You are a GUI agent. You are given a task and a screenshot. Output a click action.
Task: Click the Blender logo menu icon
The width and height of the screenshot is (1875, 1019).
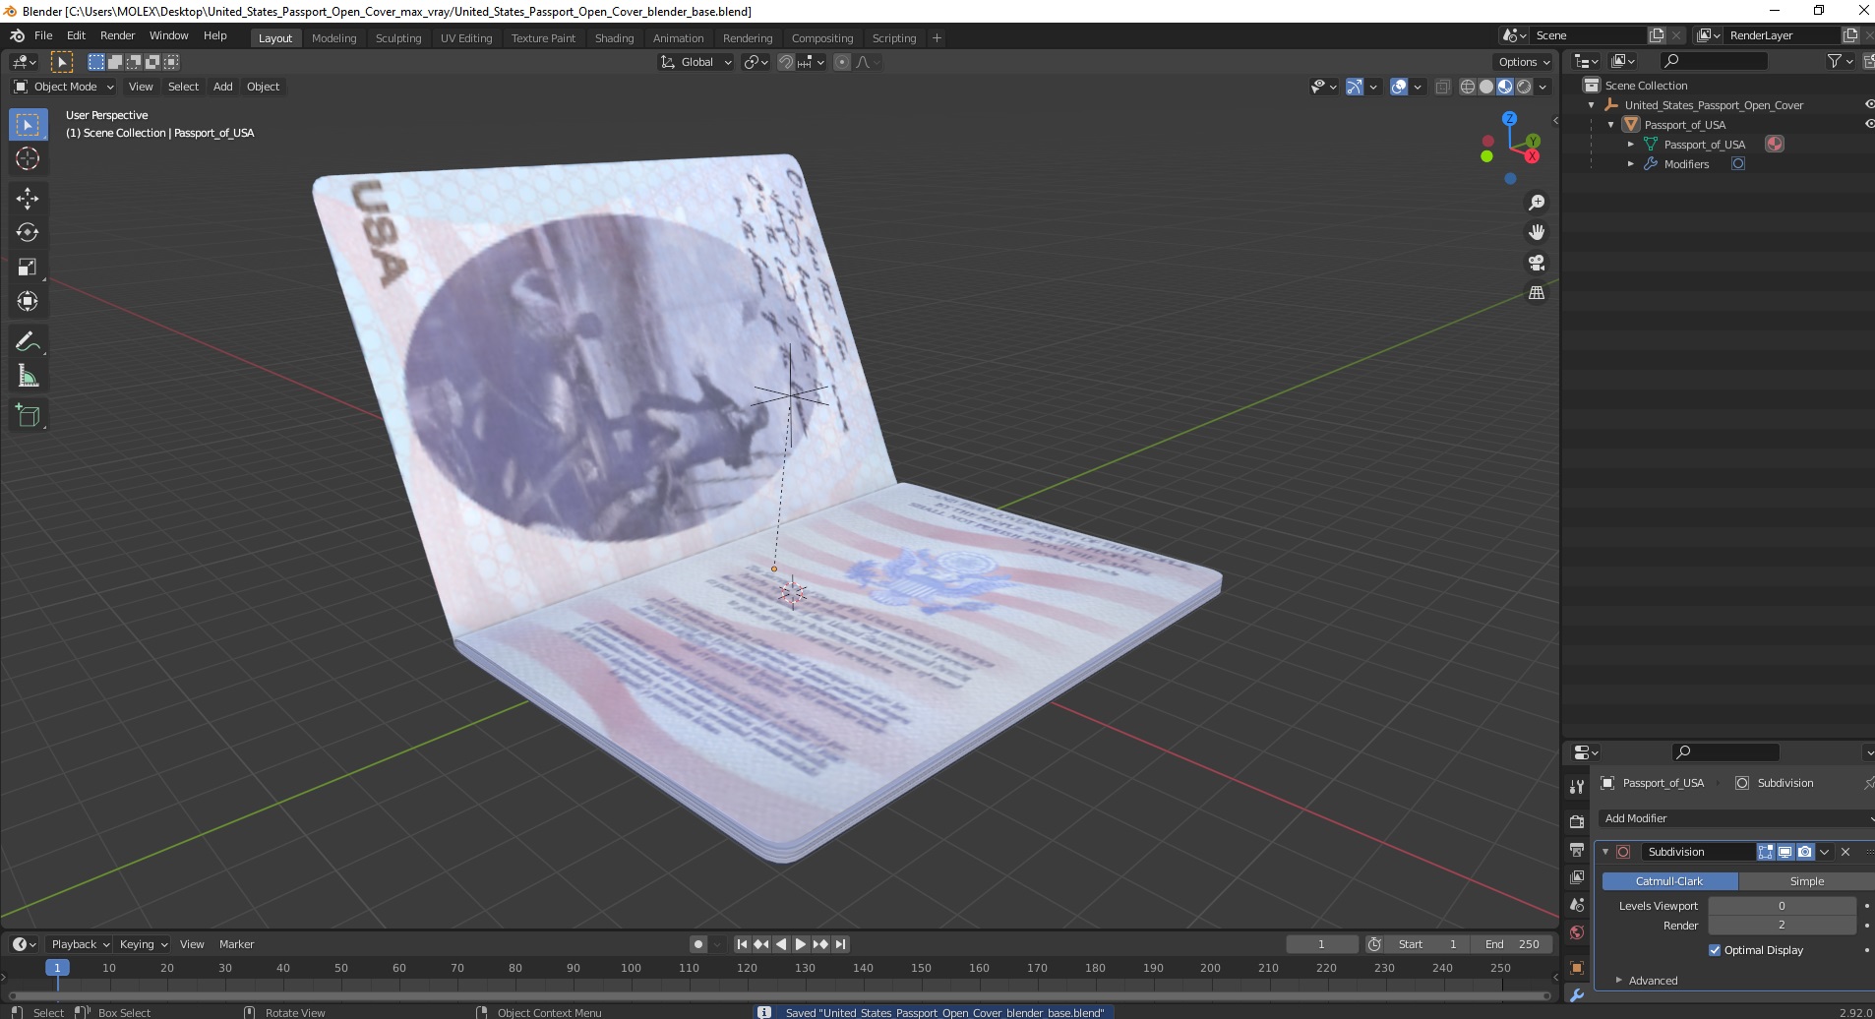point(17,35)
